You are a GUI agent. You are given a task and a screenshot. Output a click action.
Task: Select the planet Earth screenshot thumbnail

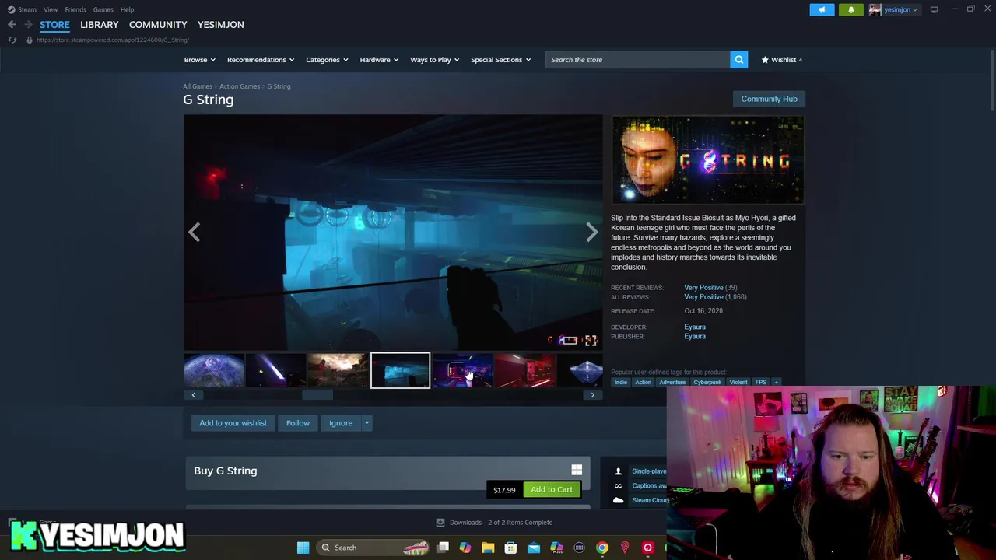[213, 371]
